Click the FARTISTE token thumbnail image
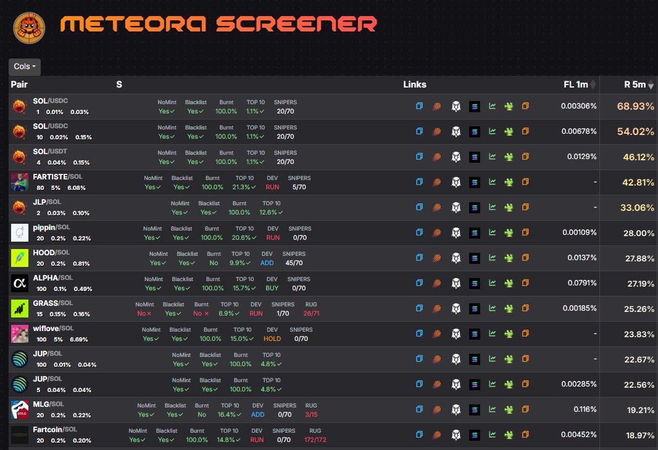658x450 pixels. pyautogui.click(x=19, y=182)
